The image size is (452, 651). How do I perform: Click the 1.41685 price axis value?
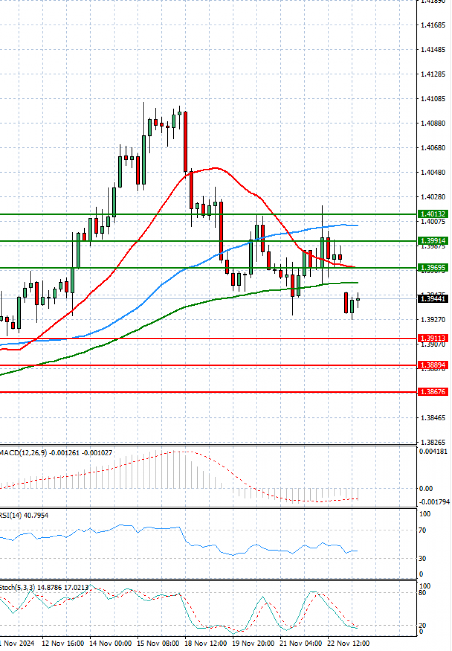433,25
